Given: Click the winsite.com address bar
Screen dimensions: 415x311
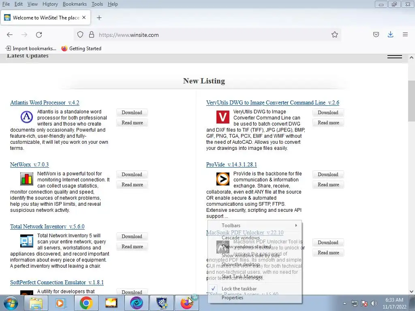Looking at the screenshot, I should (208, 35).
